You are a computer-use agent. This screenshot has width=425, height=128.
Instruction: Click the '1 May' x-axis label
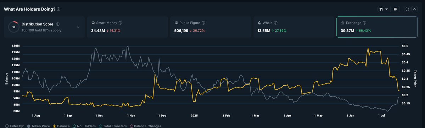coord(318,115)
